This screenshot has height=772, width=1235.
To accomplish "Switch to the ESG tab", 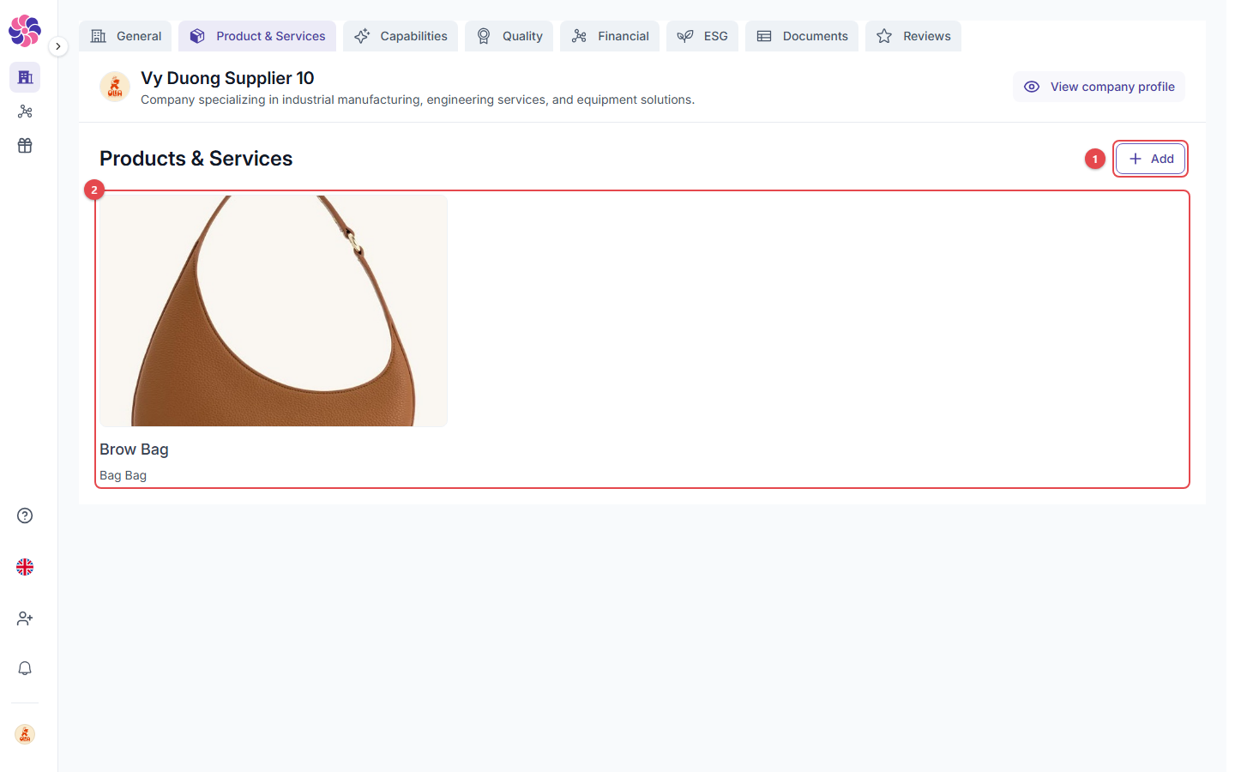I will pos(702,36).
